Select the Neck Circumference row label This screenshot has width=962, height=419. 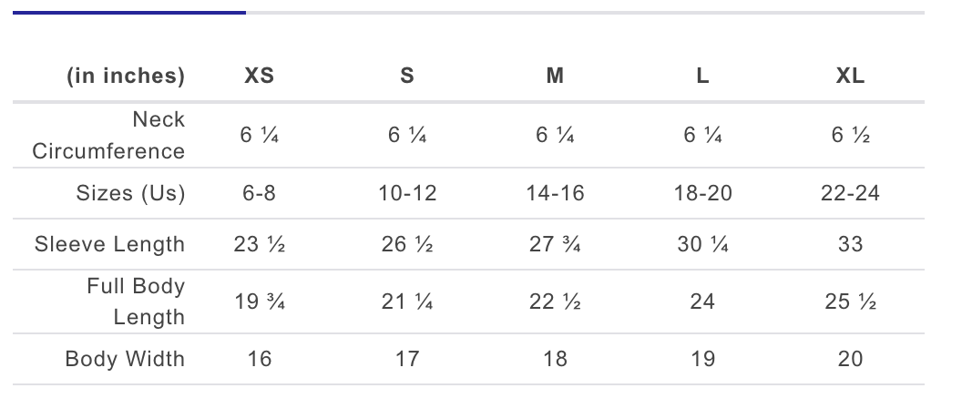pos(109,135)
